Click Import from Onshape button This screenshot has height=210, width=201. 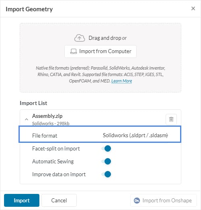click(x=163, y=200)
